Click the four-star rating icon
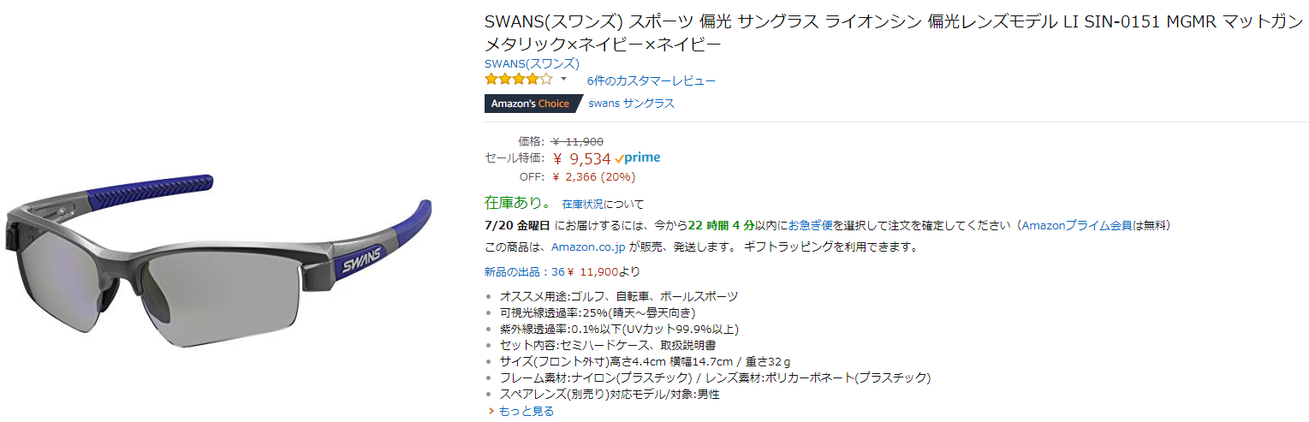The height and width of the screenshot is (422, 1309). point(518,80)
